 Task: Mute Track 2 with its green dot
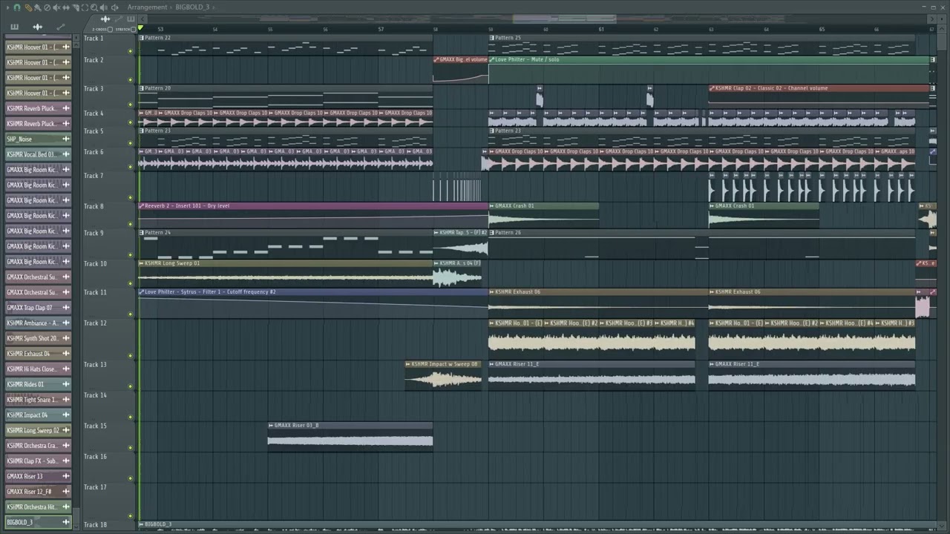point(131,79)
